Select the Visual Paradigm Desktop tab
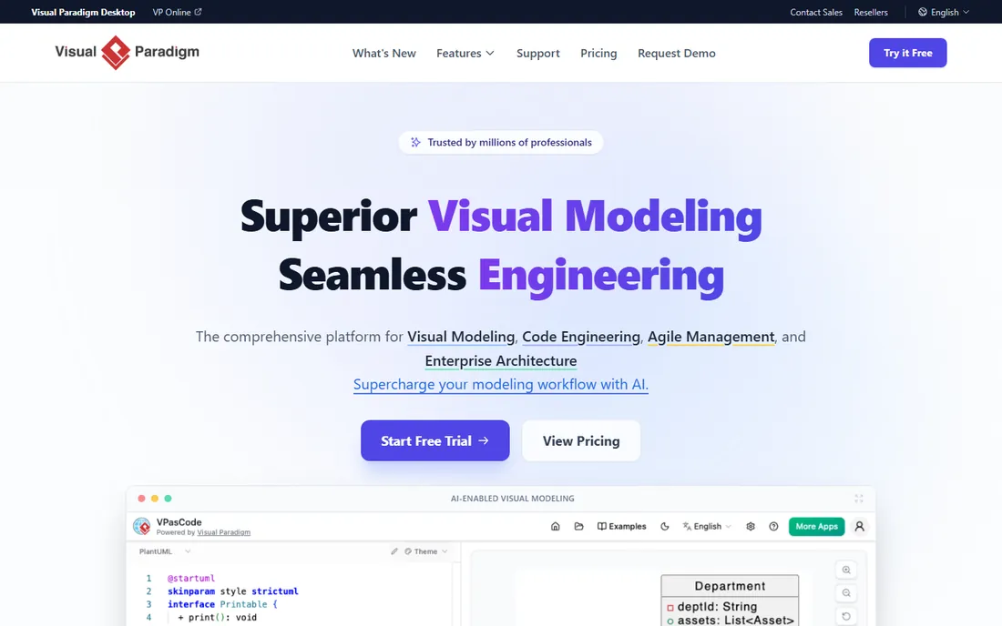Screen dimensions: 1002x626 (x=83, y=12)
